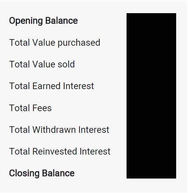Select the Closing Balance label

point(42,173)
